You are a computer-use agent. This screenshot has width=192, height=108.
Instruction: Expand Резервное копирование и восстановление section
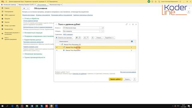click(x=23, y=36)
